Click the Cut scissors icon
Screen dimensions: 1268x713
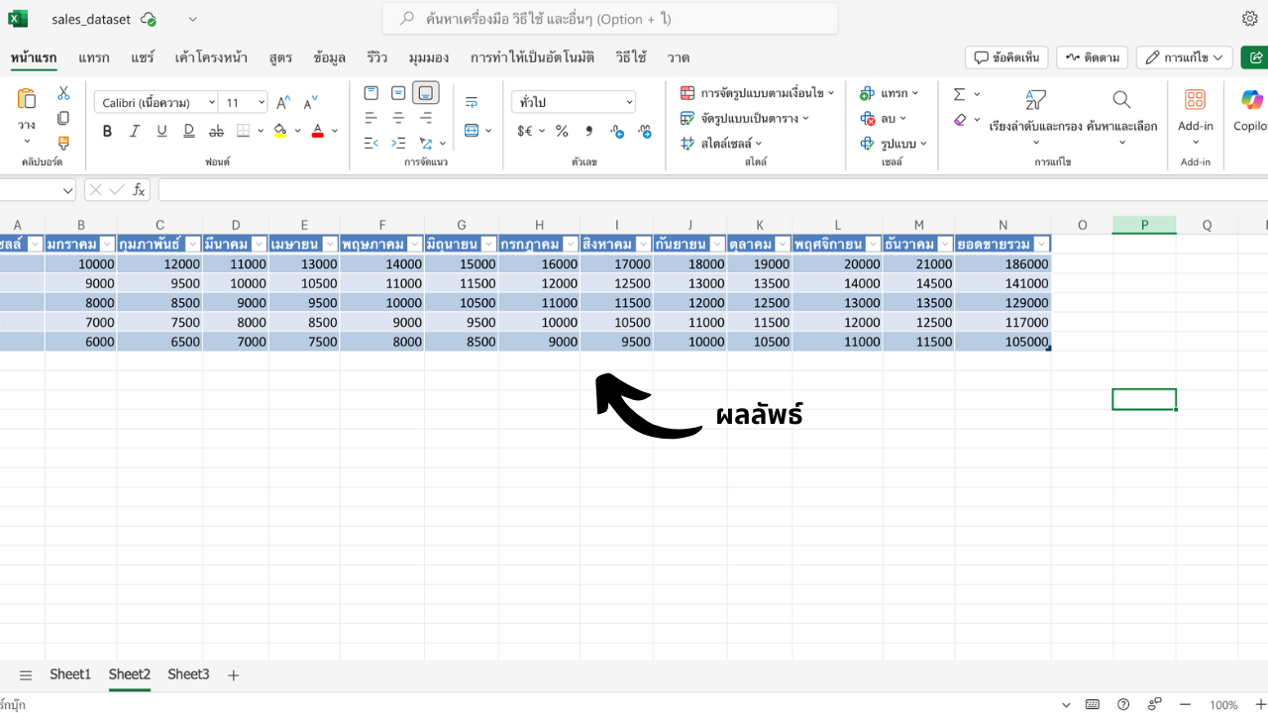tap(63, 93)
